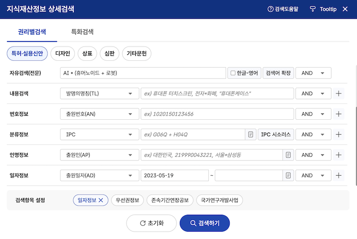The image size is (357, 239).
Task: Focus 인명정보 applicant input field
Action: point(212,155)
